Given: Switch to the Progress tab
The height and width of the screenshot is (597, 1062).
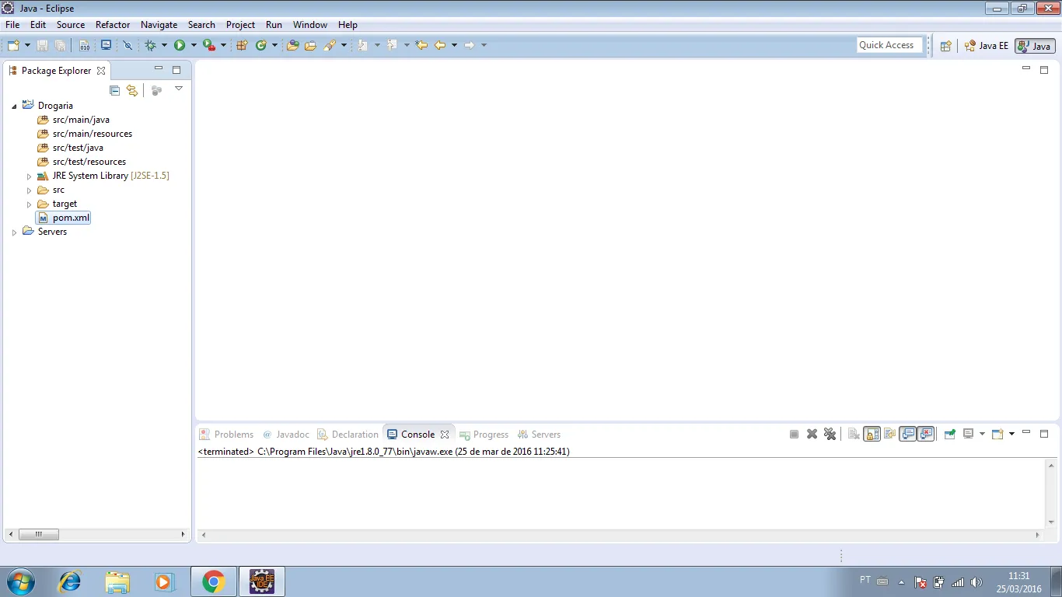Looking at the screenshot, I should coord(484,435).
